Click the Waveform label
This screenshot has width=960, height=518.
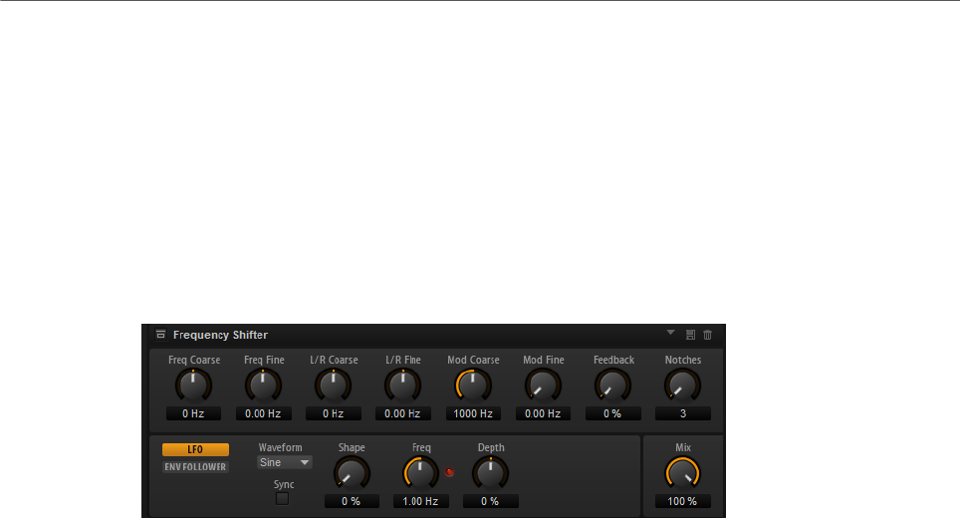tap(281, 447)
